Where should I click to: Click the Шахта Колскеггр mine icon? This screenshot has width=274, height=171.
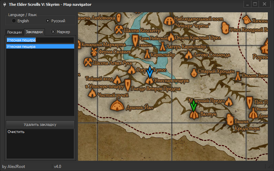(119, 30)
